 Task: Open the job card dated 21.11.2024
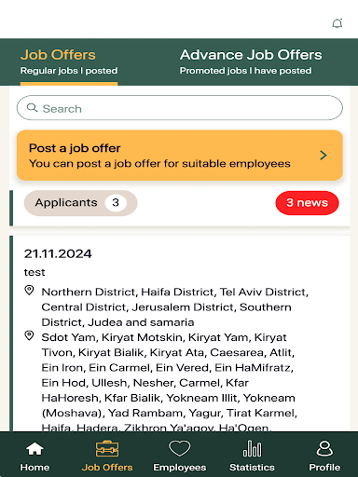pos(180,334)
